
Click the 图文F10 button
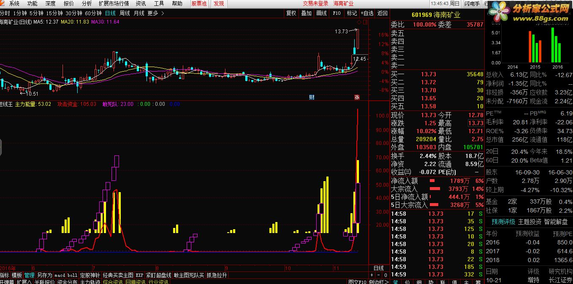357,282
